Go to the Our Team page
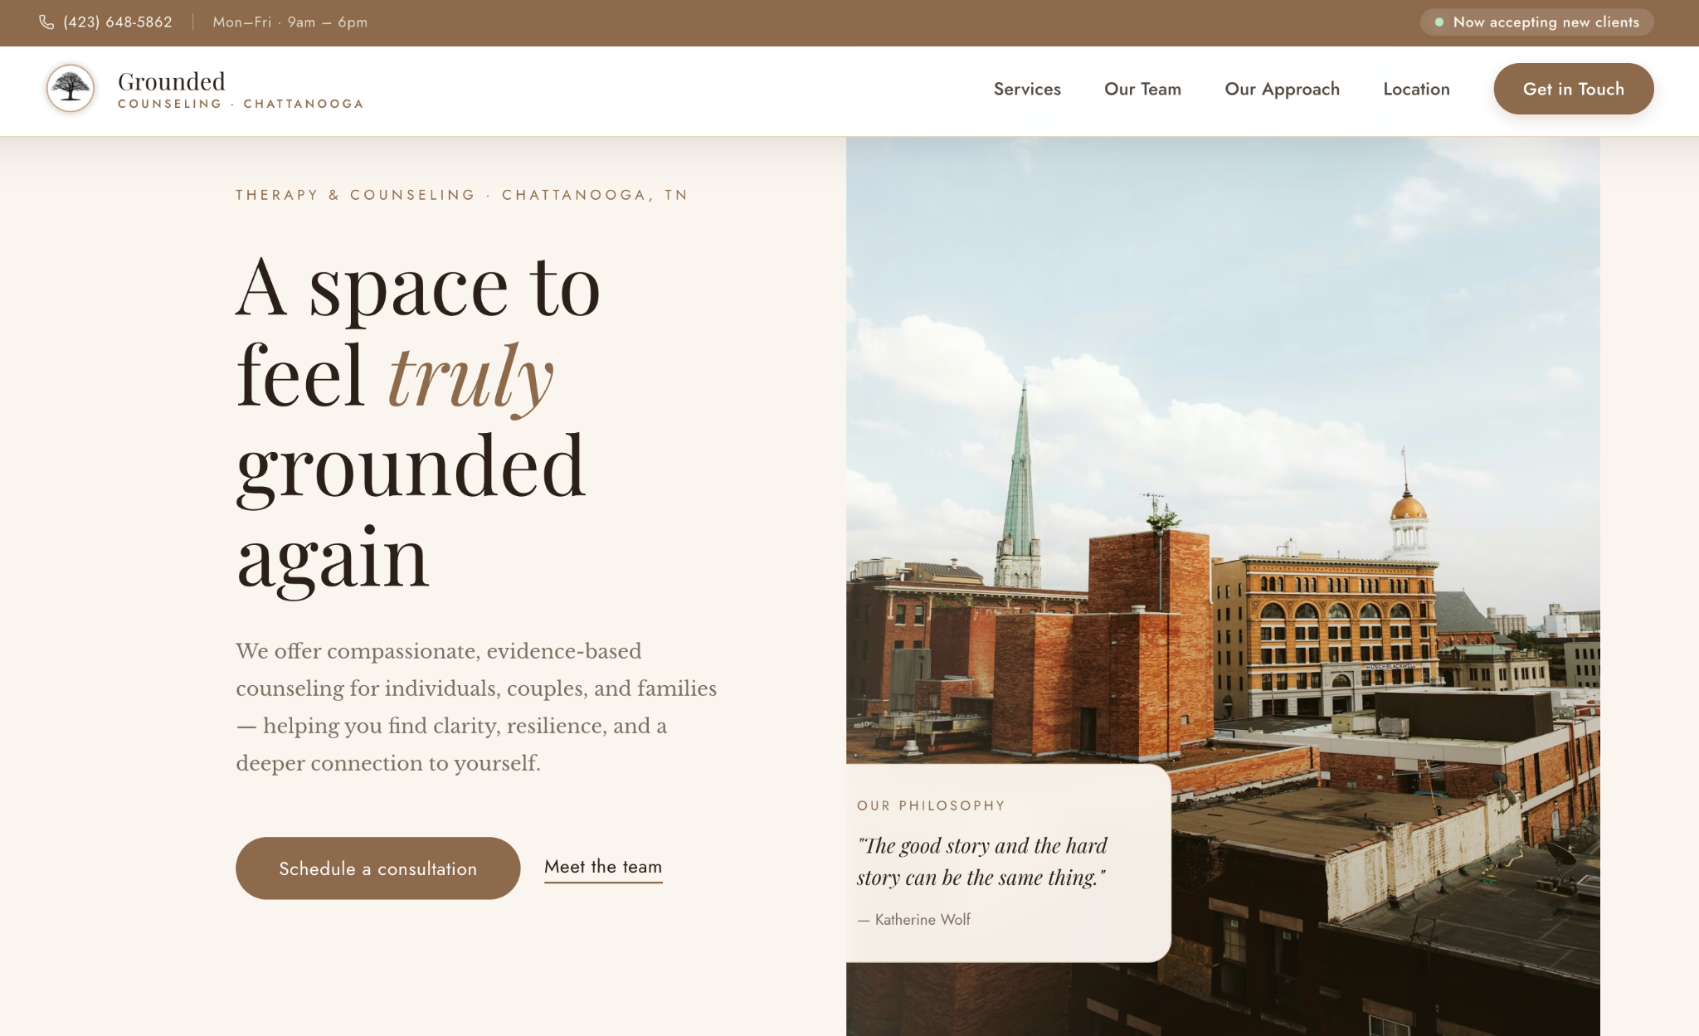This screenshot has width=1699, height=1036. [1142, 89]
